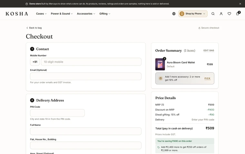Click the EDIT BAG link
Viewport: 245px width, 154px height.
(x=209, y=50)
